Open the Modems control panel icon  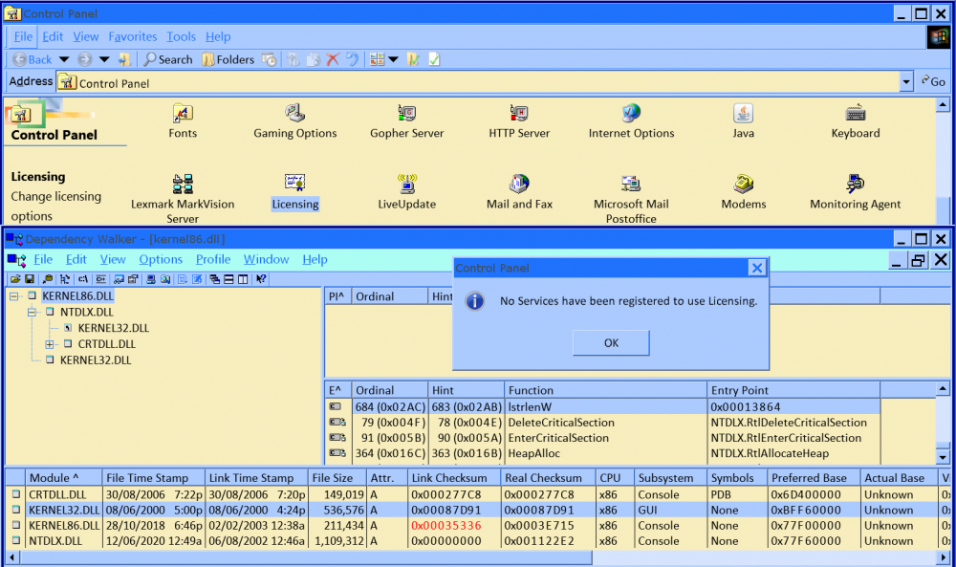point(744,185)
